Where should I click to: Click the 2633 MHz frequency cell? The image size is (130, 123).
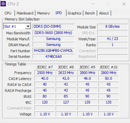click(66, 73)
